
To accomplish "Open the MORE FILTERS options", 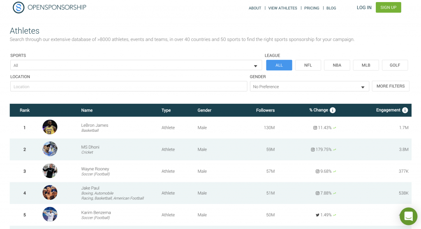I will pos(391,86).
